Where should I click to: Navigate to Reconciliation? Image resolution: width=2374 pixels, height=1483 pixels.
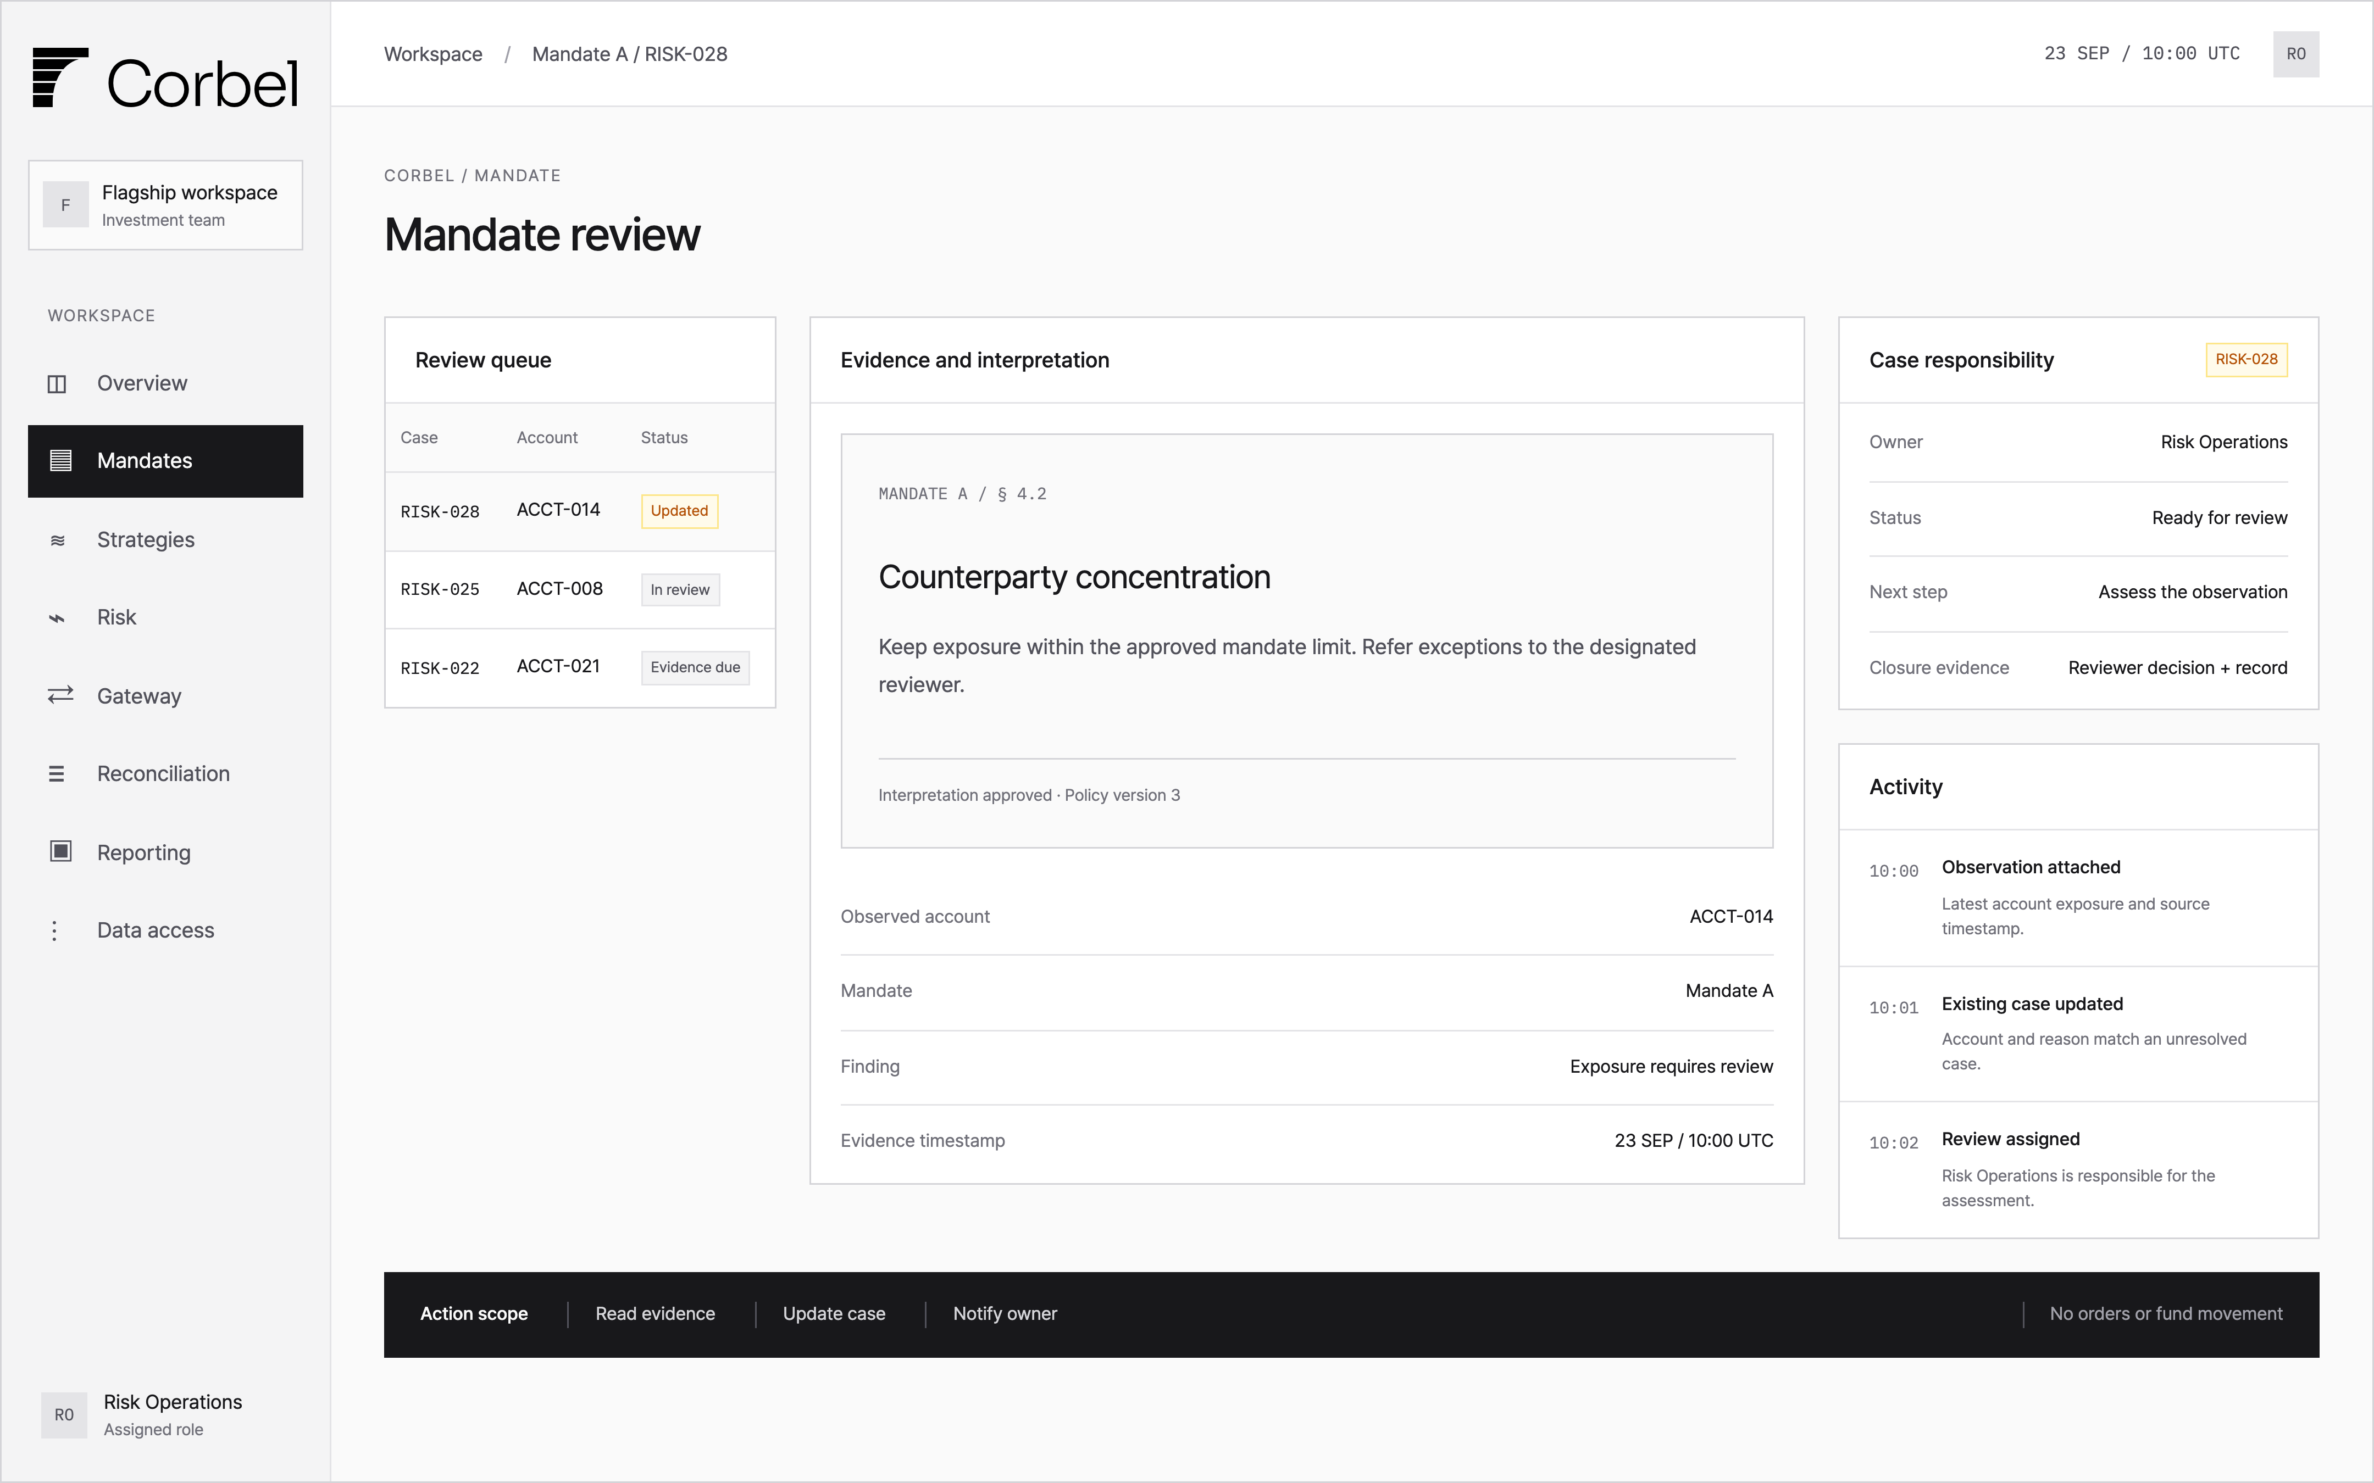click(166, 774)
